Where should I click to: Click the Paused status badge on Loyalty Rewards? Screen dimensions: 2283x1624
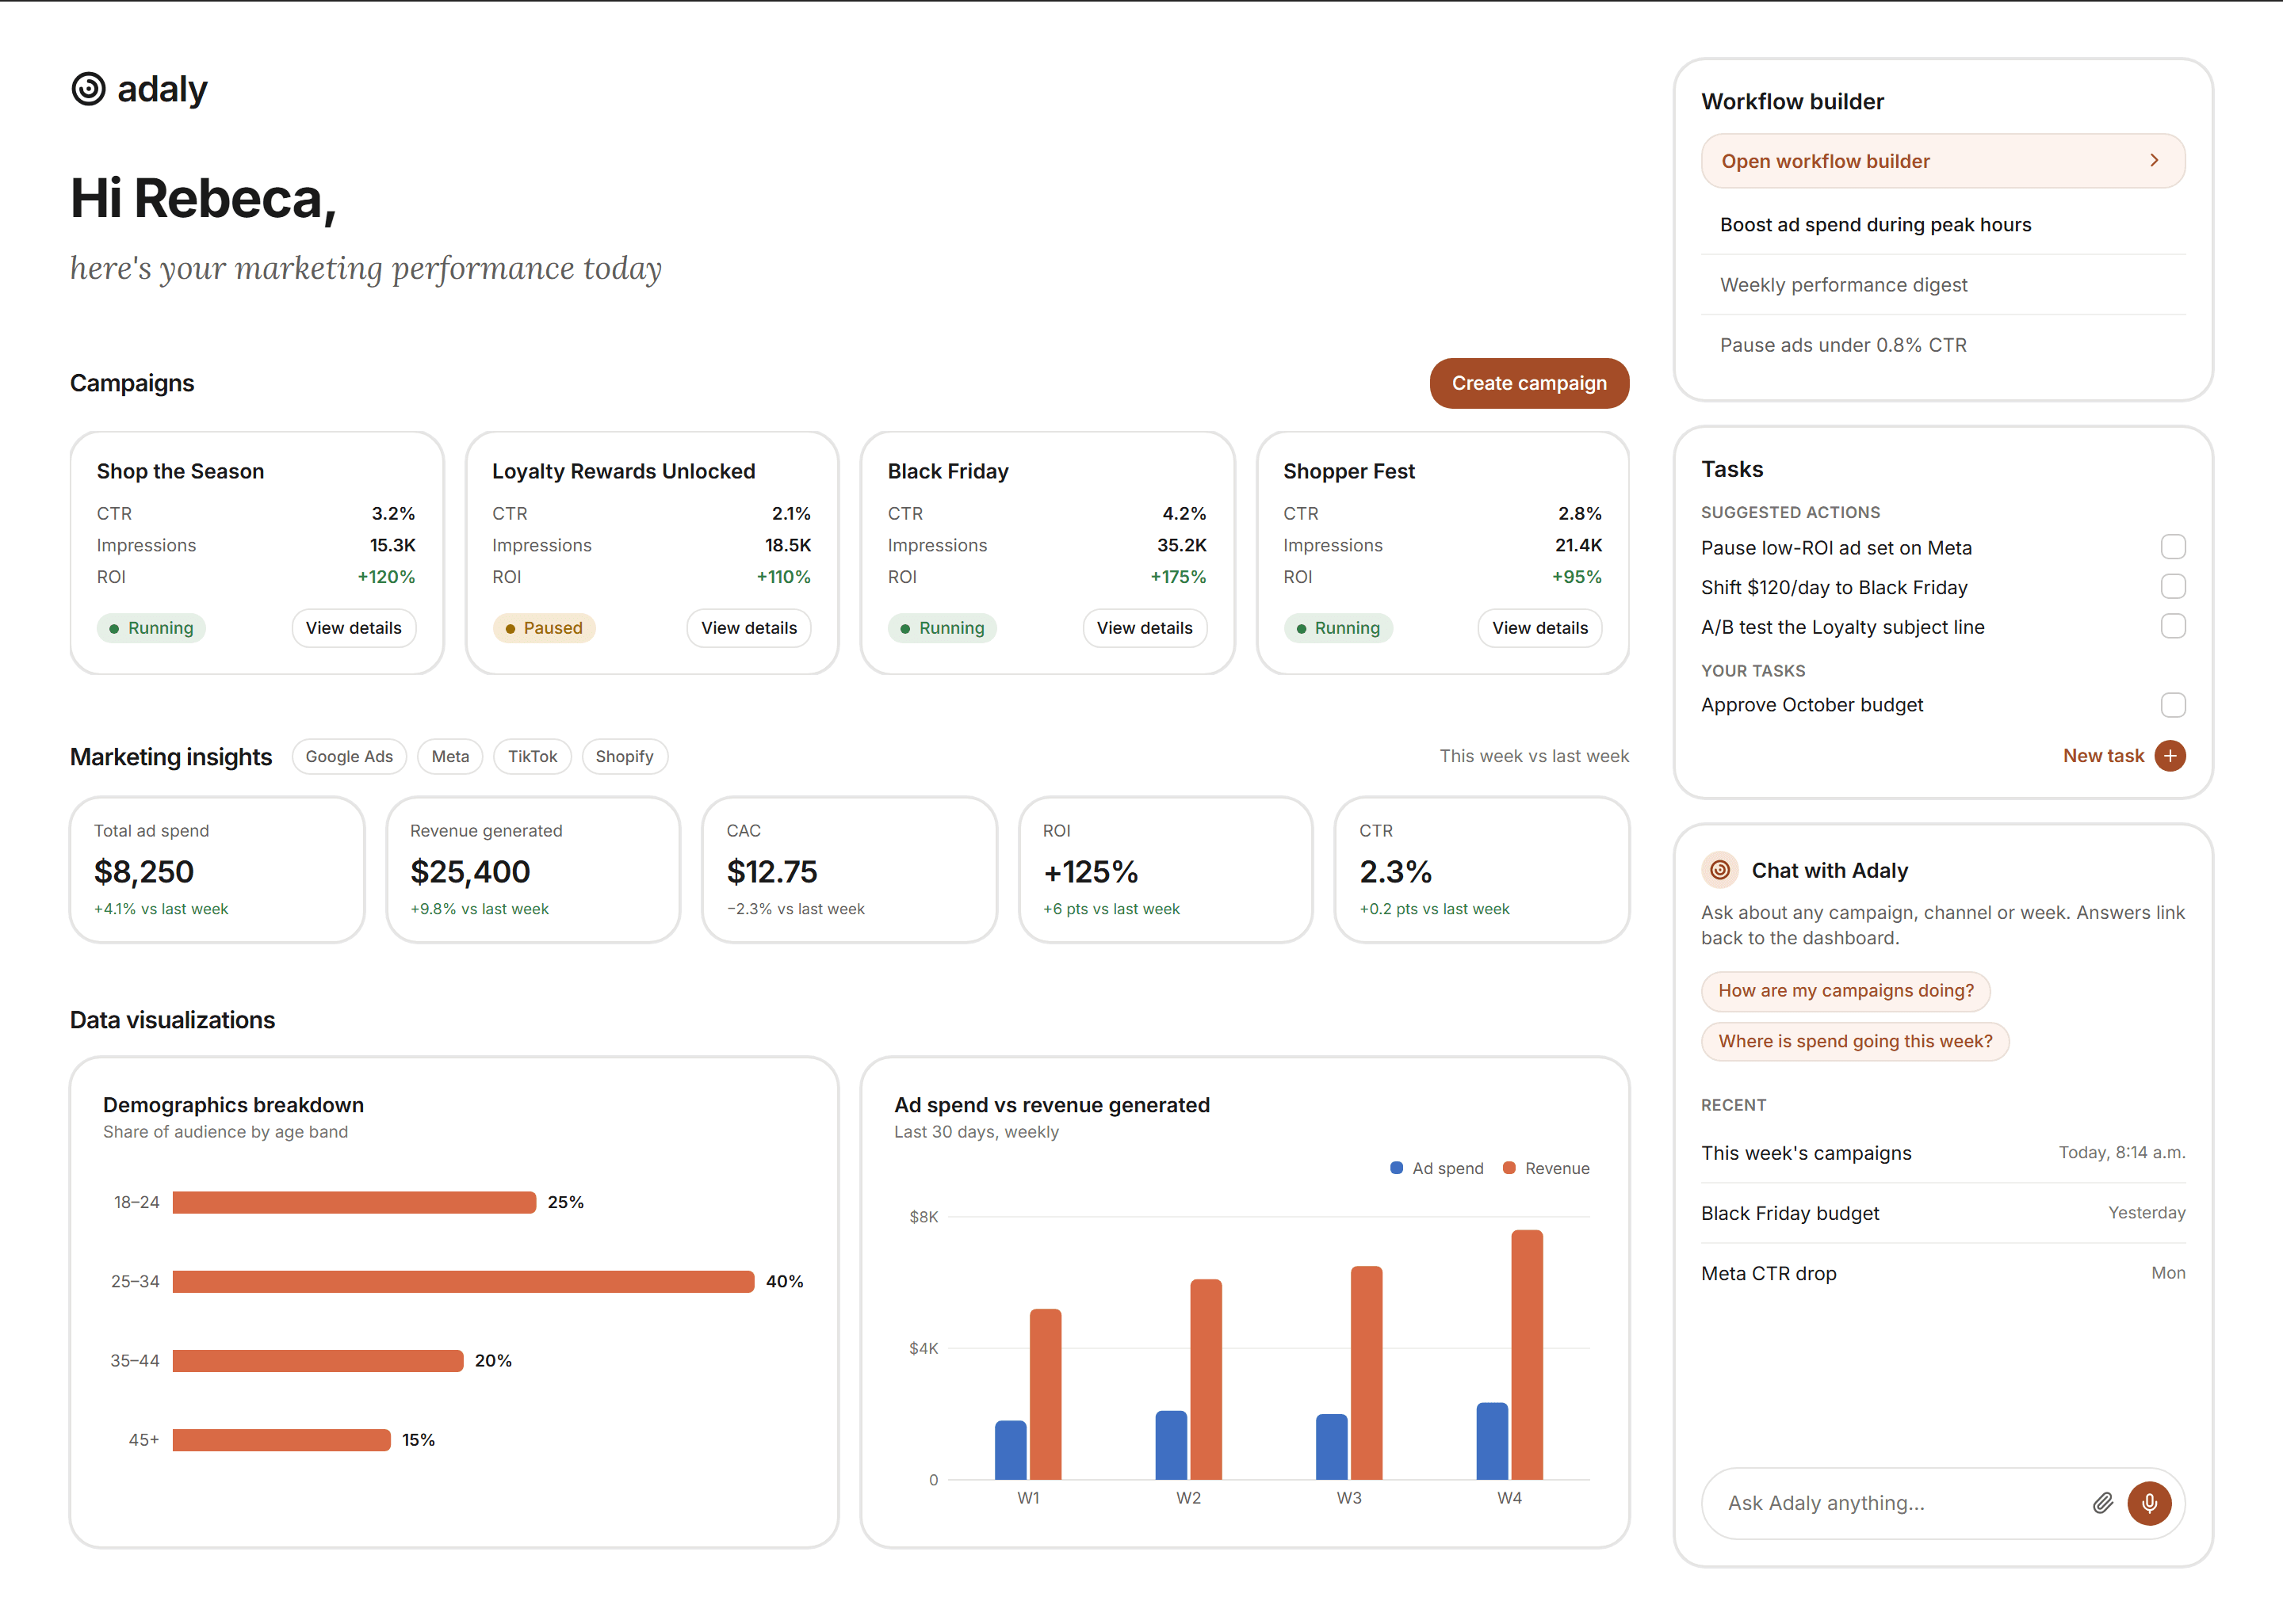tap(543, 628)
